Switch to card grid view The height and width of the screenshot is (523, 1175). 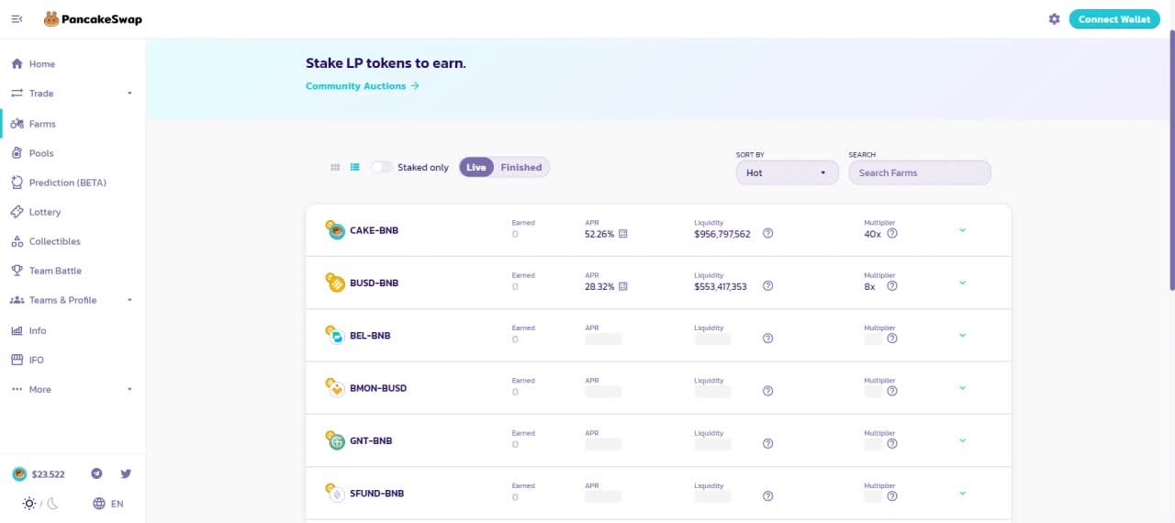pos(335,167)
